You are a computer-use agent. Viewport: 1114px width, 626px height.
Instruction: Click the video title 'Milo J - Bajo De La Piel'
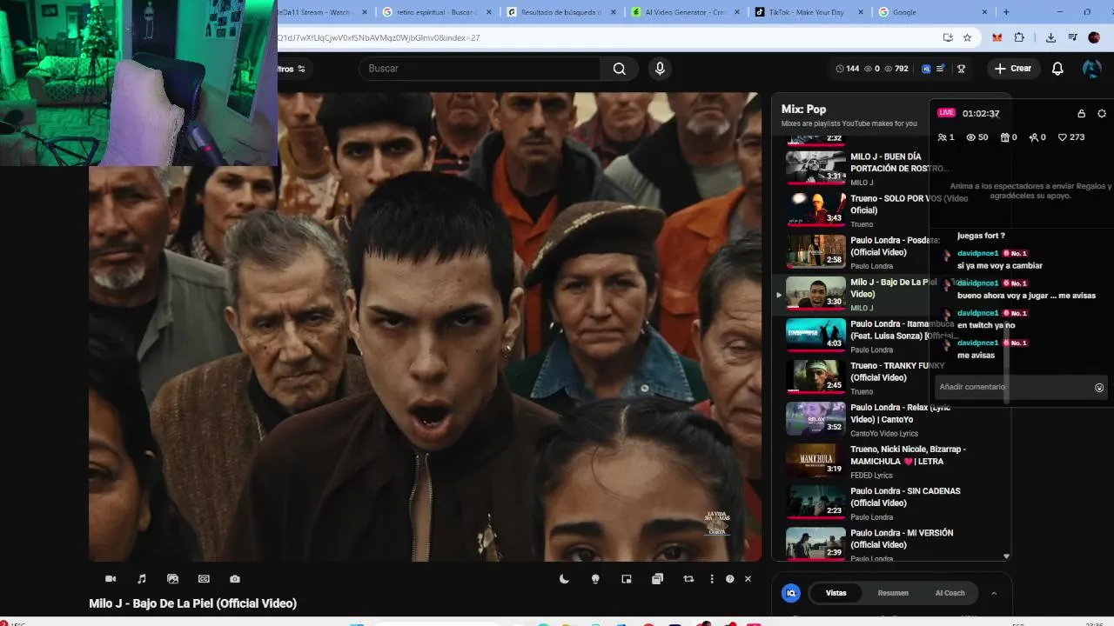(x=192, y=603)
